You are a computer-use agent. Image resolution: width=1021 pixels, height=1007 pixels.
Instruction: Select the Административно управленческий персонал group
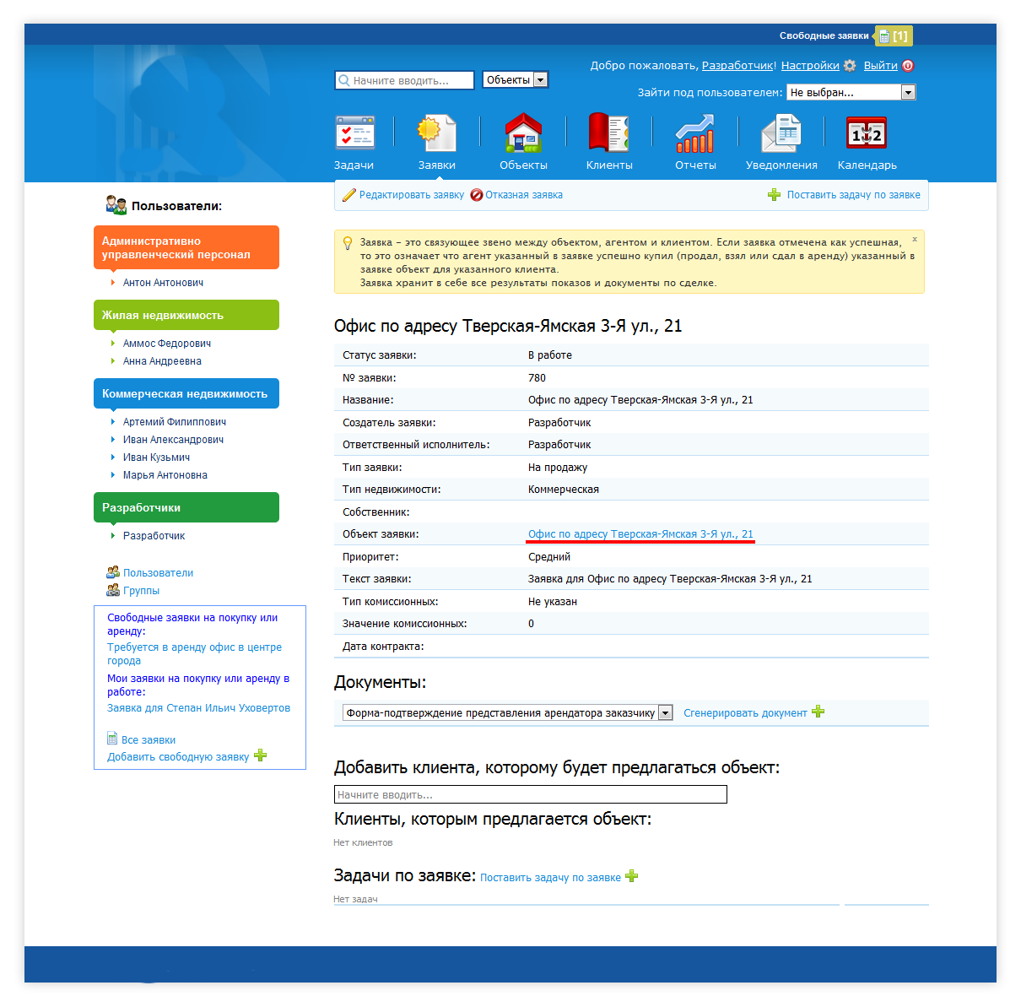tap(186, 247)
